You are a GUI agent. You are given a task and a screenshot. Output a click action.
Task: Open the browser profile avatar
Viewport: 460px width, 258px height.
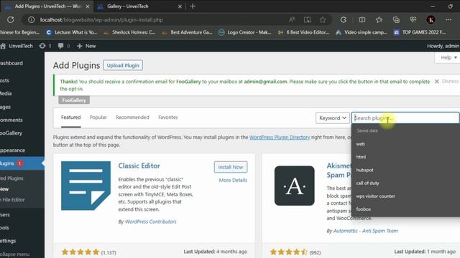pos(431,19)
